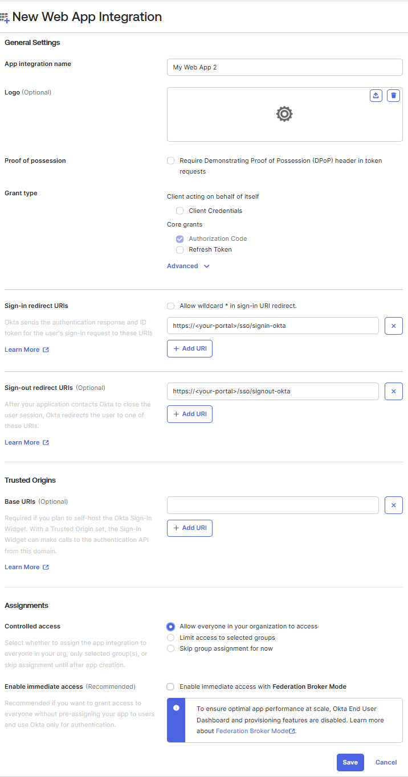Expand the Advanced grant type section
Viewport: 408px width, 777px height.
click(x=188, y=266)
